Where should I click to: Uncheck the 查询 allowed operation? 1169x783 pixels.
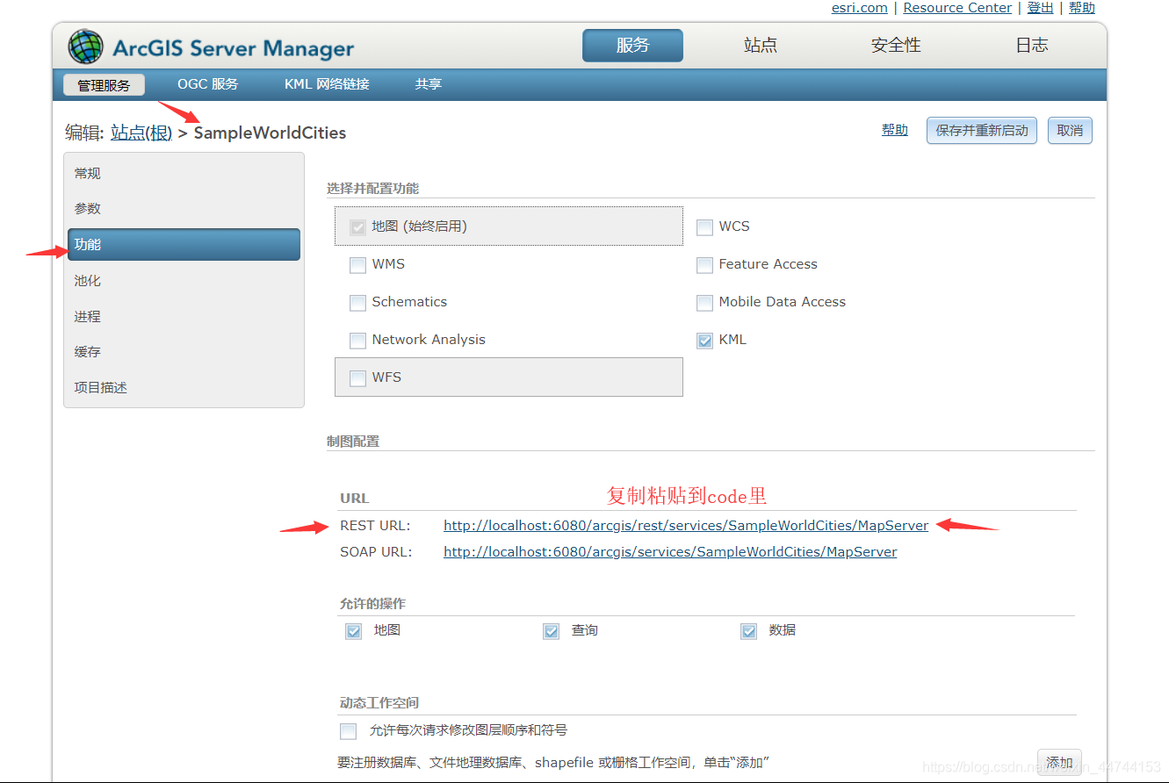point(551,631)
